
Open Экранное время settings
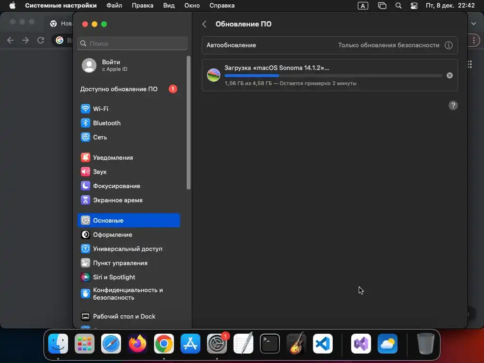[129, 200]
